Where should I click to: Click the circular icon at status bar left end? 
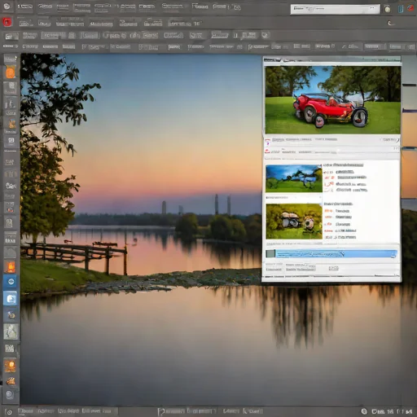tap(9, 412)
